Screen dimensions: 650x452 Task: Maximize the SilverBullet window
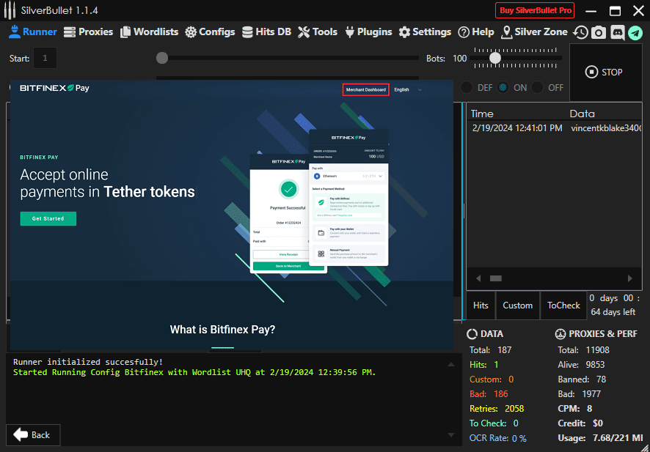(615, 11)
